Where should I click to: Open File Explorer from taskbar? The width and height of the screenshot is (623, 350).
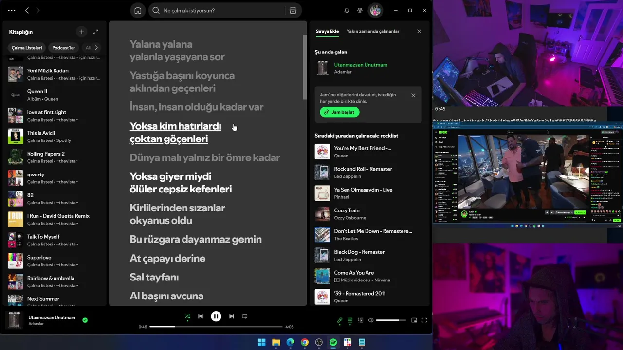(x=276, y=342)
